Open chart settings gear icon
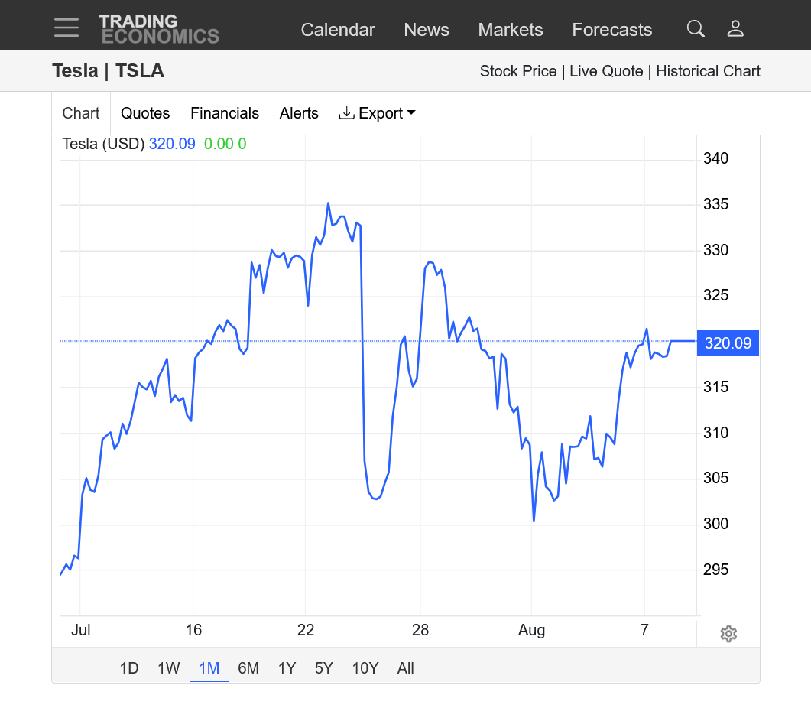Image resolution: width=811 pixels, height=708 pixels. click(728, 634)
